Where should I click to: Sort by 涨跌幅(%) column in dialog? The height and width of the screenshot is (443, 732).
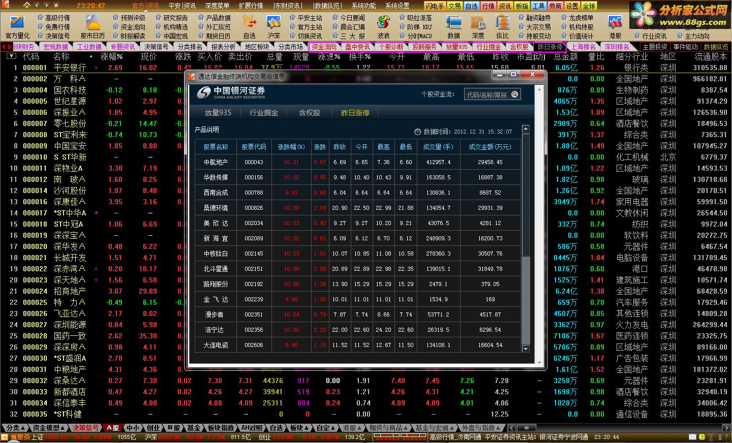pyautogui.click(x=291, y=147)
